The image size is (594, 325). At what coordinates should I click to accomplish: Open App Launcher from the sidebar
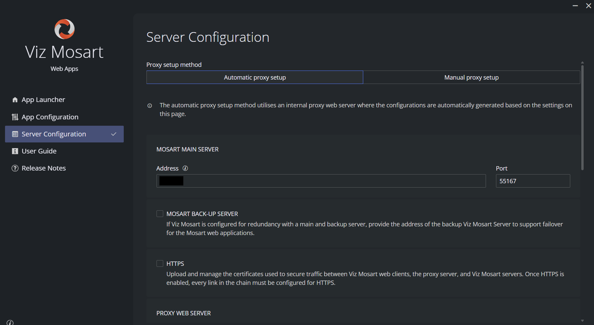[64, 100]
